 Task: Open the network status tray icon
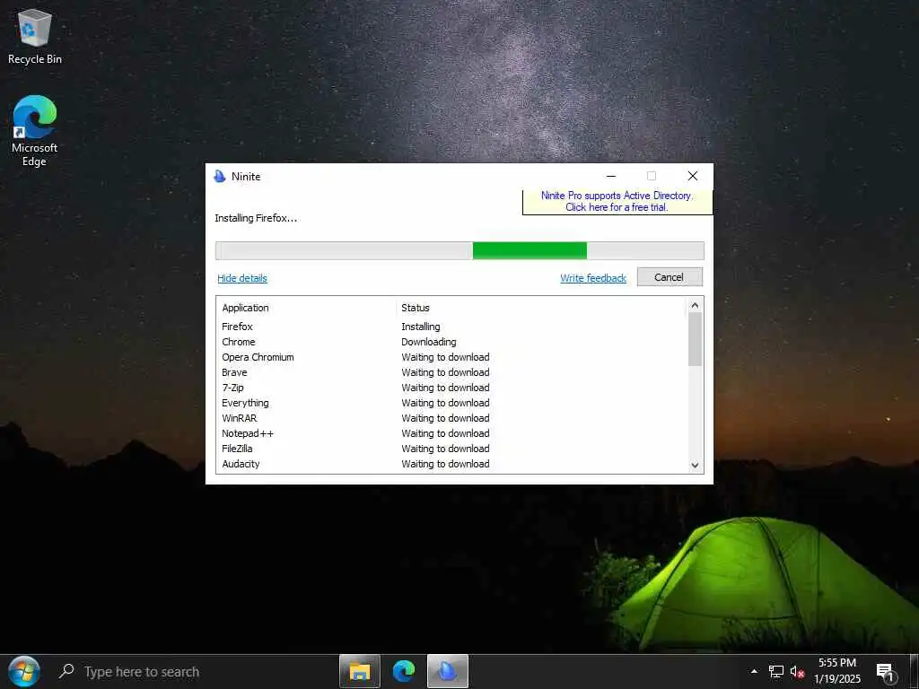(x=776, y=672)
